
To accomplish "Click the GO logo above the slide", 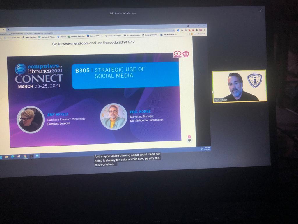I will pos(177,54).
